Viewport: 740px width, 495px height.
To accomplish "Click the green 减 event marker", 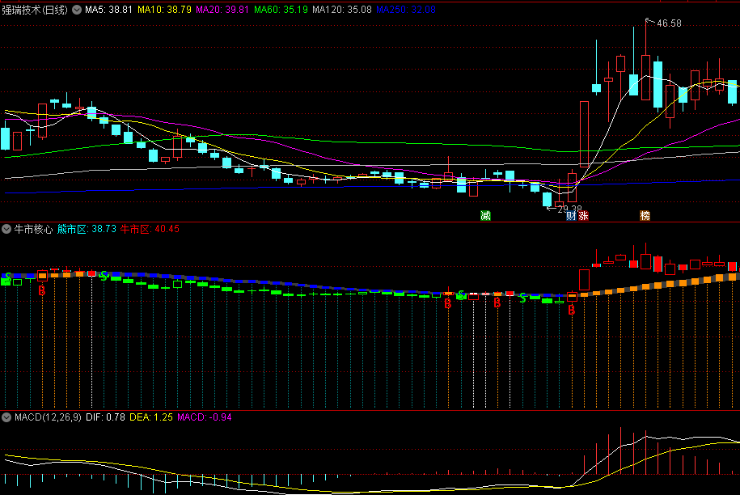I will click(485, 216).
